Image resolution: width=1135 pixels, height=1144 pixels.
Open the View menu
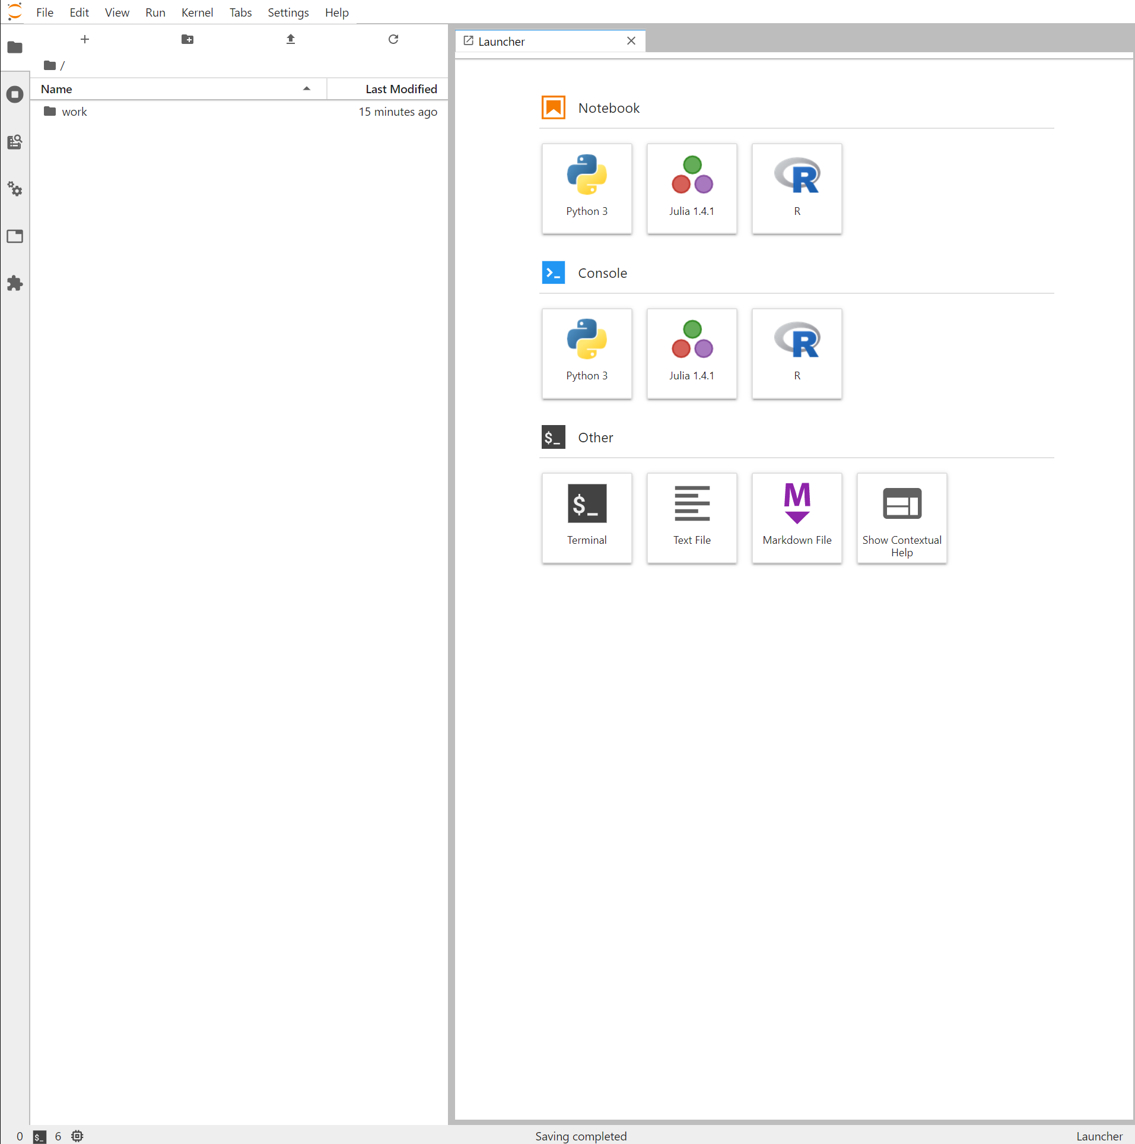click(117, 12)
